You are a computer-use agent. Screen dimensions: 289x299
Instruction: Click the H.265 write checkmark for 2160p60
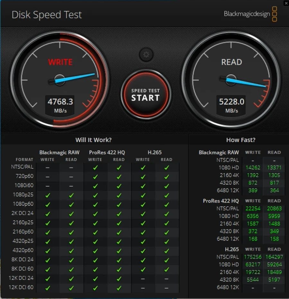click(x=143, y=232)
